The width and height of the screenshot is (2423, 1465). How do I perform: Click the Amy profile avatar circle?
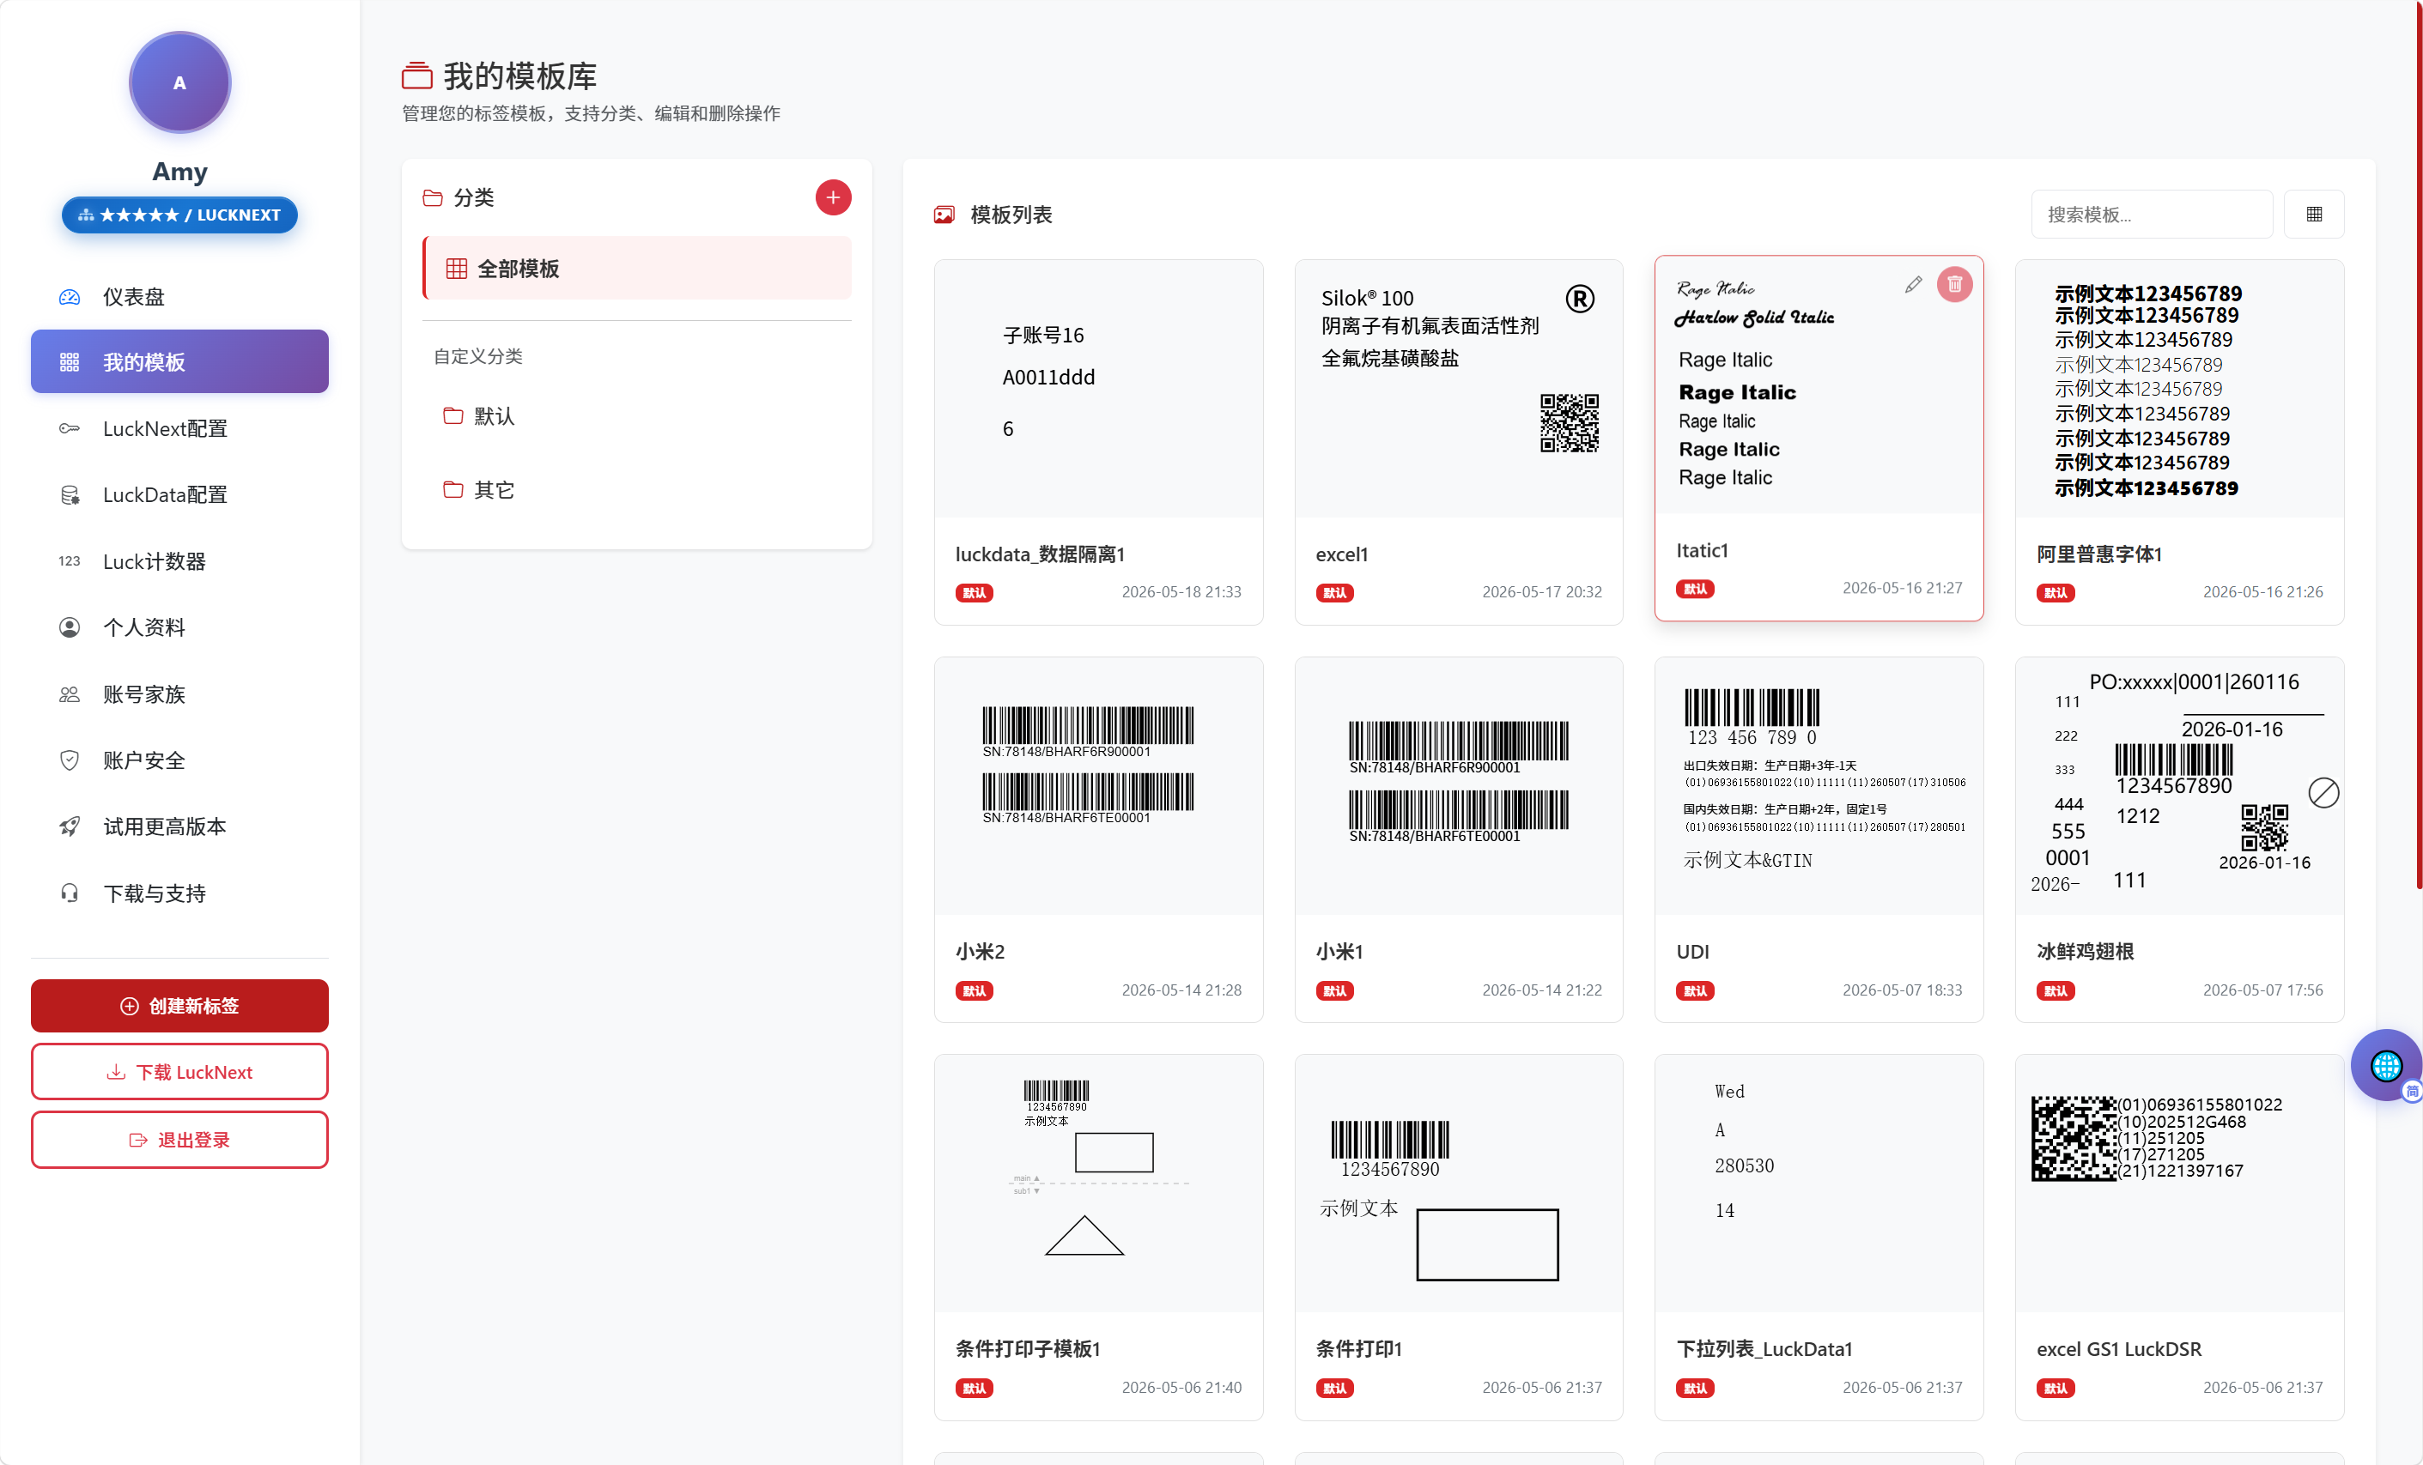coord(179,82)
